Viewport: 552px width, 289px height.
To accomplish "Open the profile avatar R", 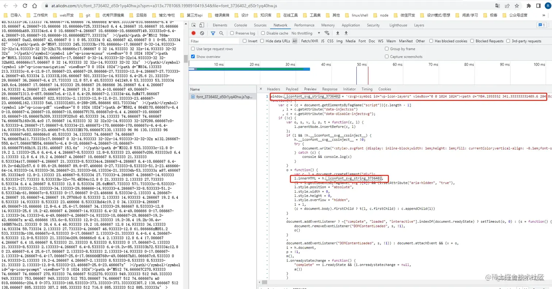I will (548, 6).
